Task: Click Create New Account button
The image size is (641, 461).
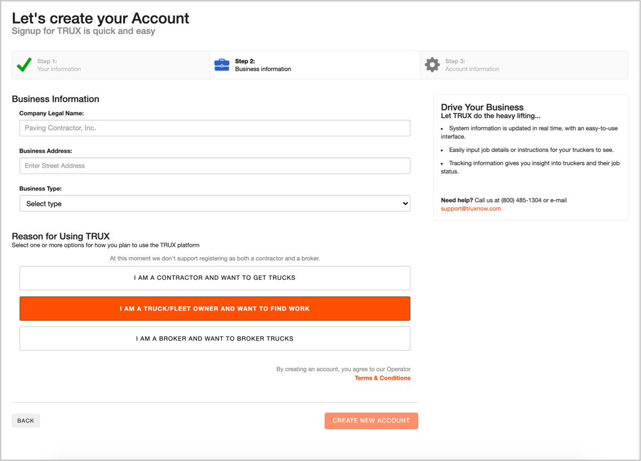Action: (371, 420)
